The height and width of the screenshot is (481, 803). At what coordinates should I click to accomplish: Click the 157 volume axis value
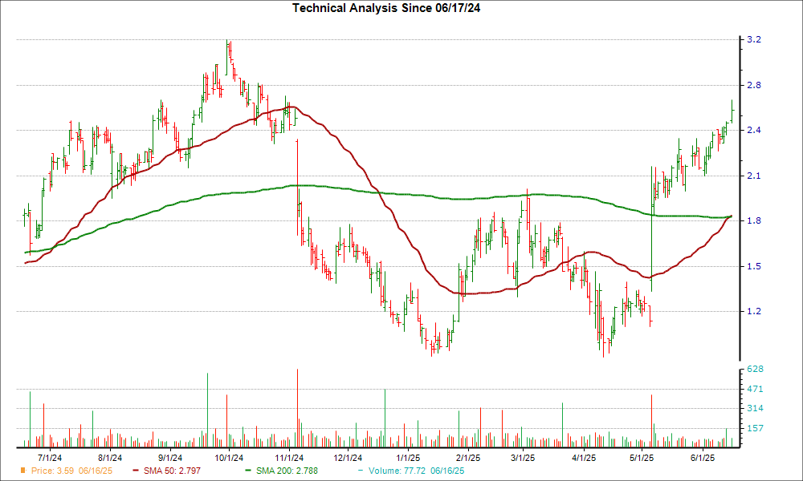(756, 428)
